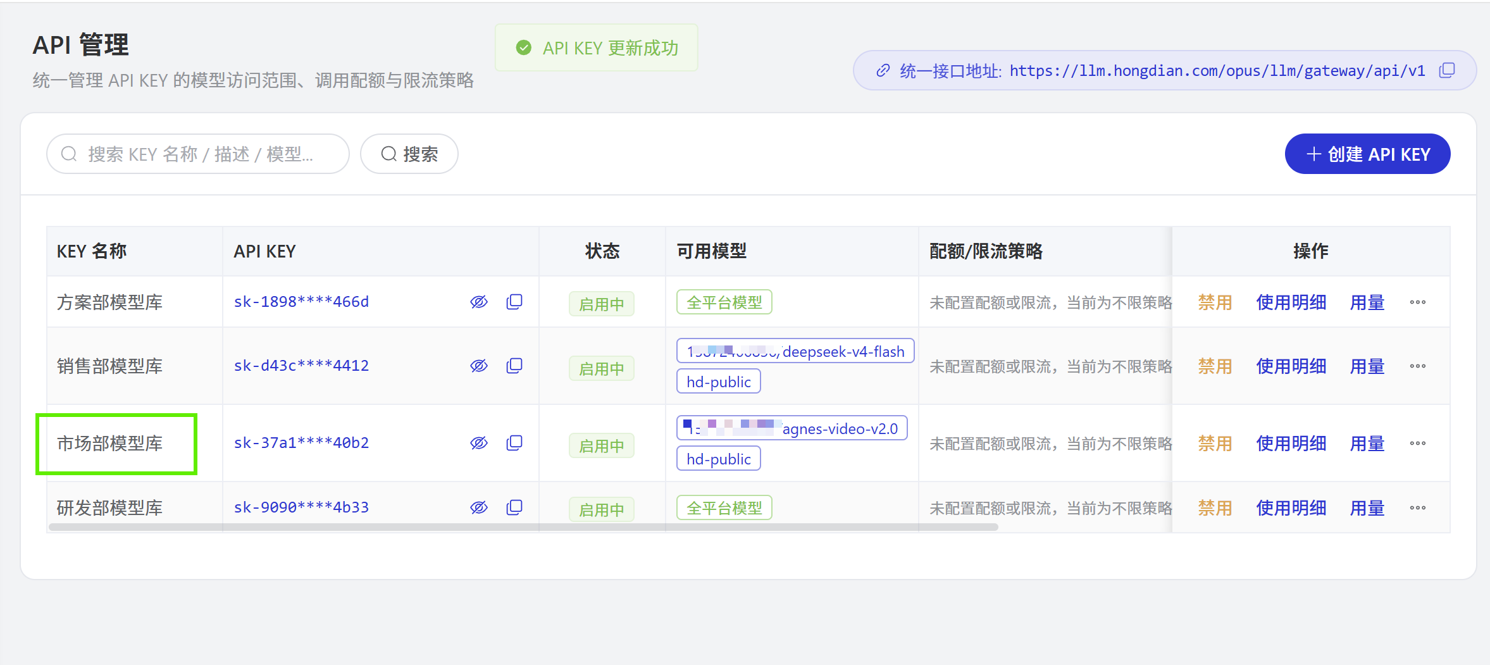Copy the unified gateway API address
1490x665 pixels.
pyautogui.click(x=1447, y=70)
